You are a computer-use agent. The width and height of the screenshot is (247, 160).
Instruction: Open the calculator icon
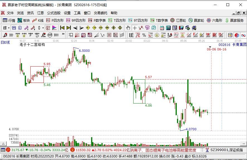168,28
